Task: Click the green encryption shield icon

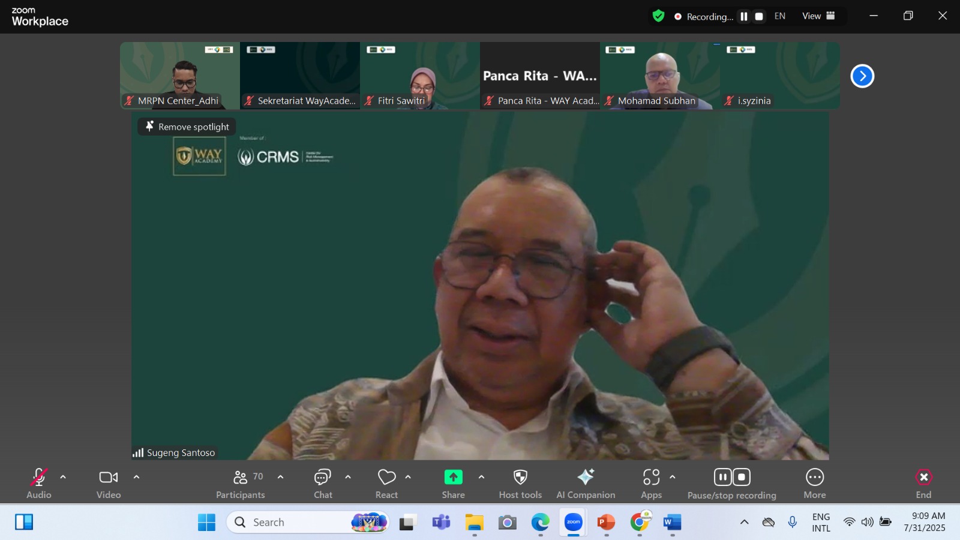Action: pyautogui.click(x=658, y=16)
